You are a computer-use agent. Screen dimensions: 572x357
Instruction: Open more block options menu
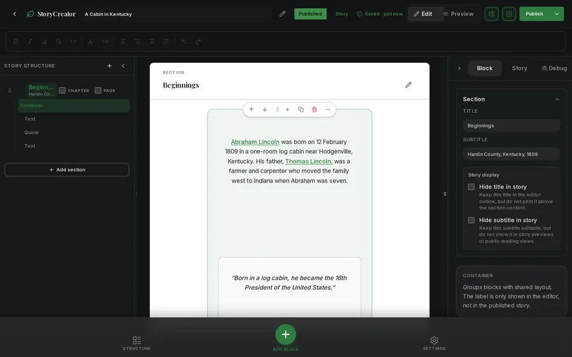click(328, 110)
